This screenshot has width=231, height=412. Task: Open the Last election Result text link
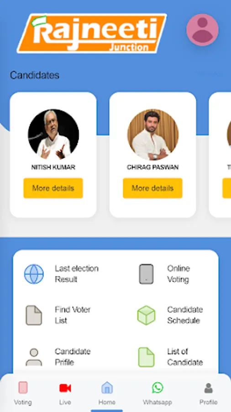[77, 274]
